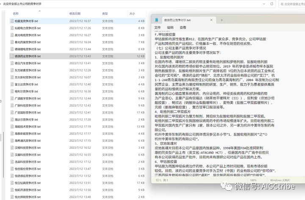Screen dimensions: 305x200
Task: Click the refresh icon beside the address bar
Action: [272, 4]
